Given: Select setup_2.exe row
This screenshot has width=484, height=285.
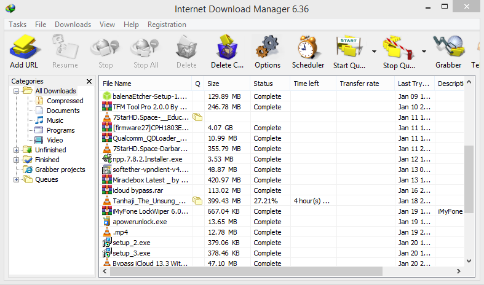Looking at the screenshot, I should (x=282, y=243).
